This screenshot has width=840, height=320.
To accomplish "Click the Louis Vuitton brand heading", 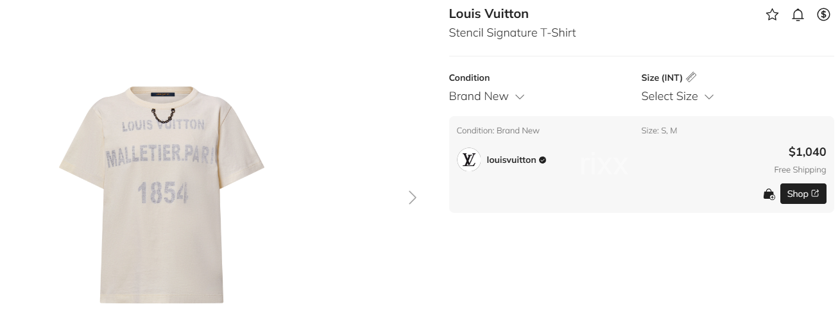I will click(488, 13).
